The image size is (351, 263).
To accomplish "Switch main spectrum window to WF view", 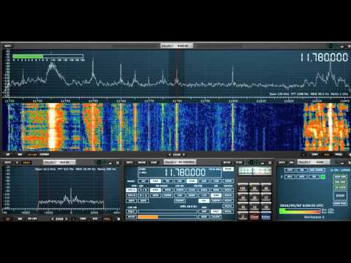I will pyautogui.click(x=20, y=154).
